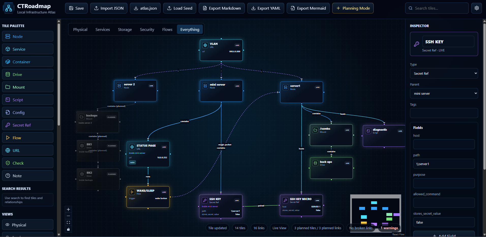Select the back ups drive tile
This screenshot has width=486, height=237.
(x=331, y=168)
